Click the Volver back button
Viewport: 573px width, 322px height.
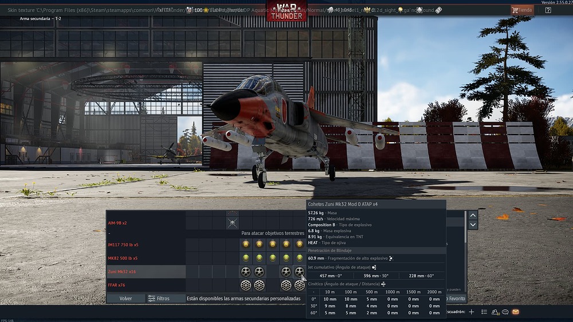[125, 299]
